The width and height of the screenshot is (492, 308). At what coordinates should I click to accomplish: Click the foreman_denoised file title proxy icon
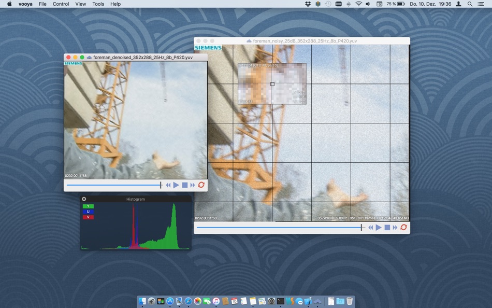[x=89, y=57]
